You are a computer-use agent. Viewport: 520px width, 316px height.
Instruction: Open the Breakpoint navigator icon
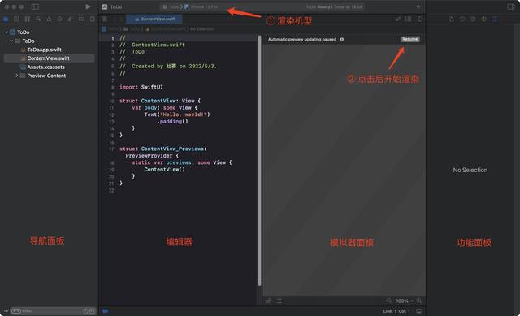tap(81, 19)
